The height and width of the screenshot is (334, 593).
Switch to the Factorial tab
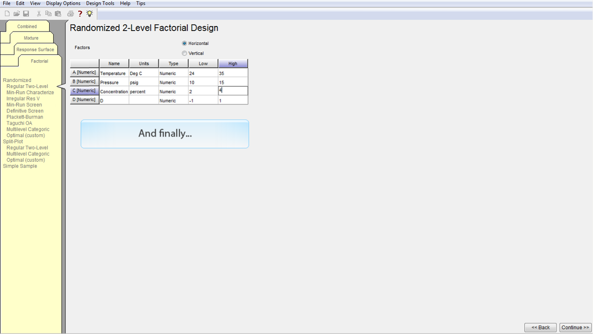tap(39, 61)
